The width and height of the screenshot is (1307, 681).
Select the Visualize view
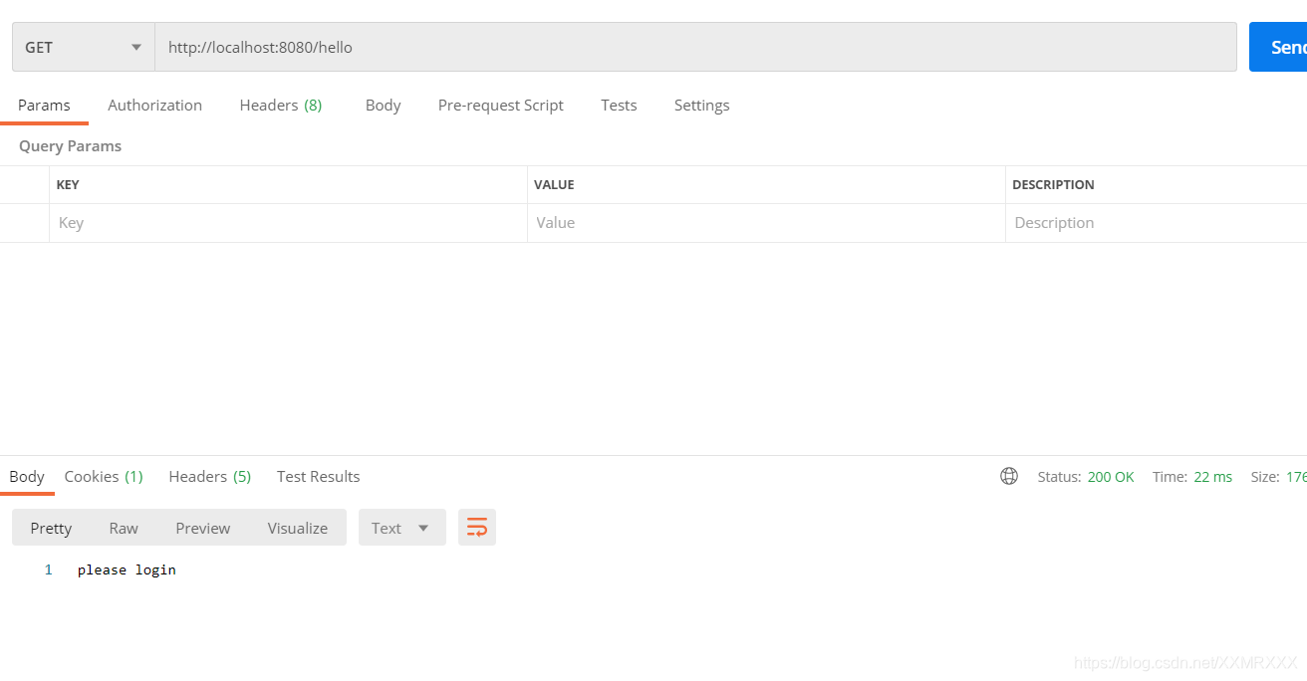(297, 528)
